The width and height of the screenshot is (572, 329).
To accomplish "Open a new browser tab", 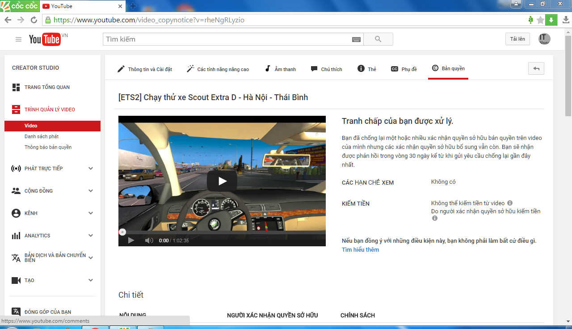I will pos(133,6).
